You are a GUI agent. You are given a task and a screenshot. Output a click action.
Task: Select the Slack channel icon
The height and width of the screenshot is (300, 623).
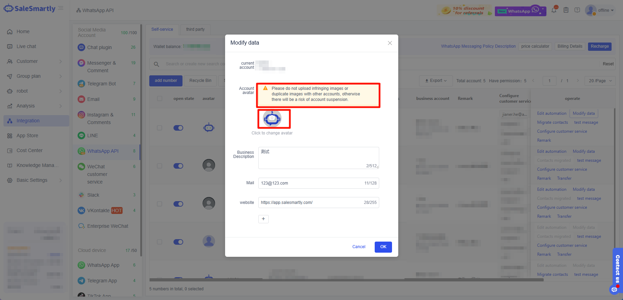pyautogui.click(x=81, y=195)
